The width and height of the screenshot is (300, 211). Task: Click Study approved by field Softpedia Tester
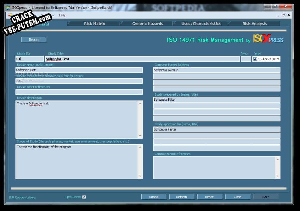tap(217, 129)
